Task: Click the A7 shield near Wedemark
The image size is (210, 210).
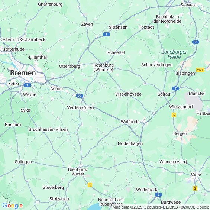Action: (158, 195)
